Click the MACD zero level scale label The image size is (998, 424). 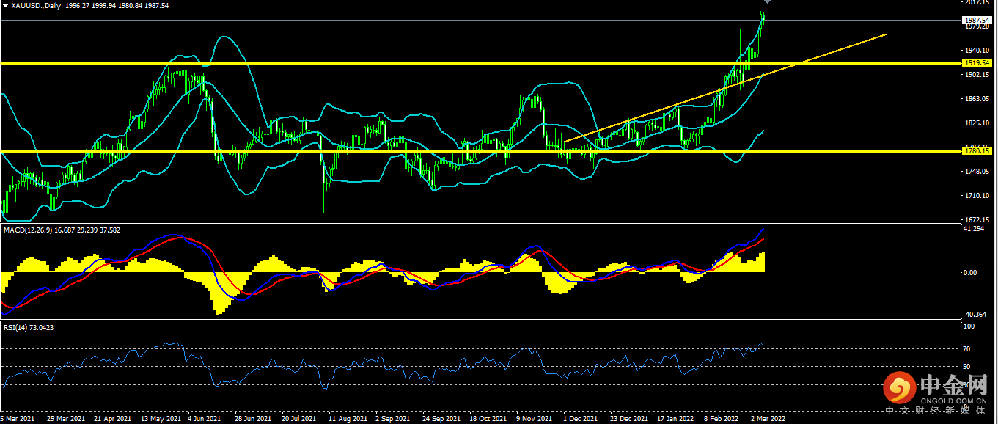pyautogui.click(x=969, y=272)
